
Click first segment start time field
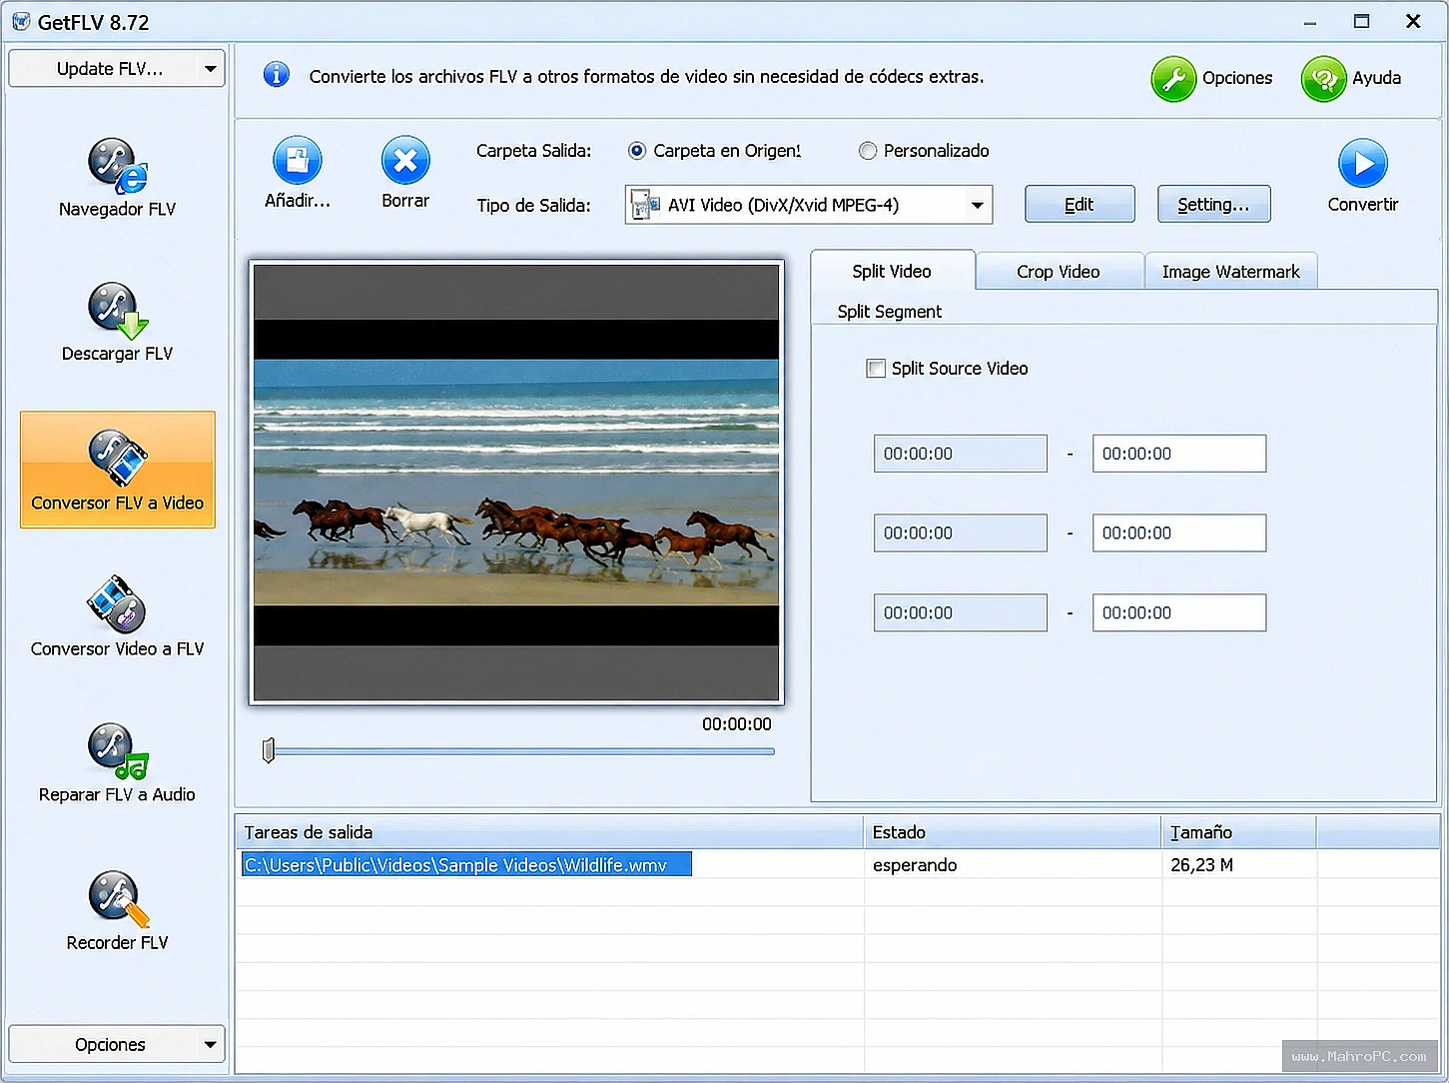(x=961, y=454)
